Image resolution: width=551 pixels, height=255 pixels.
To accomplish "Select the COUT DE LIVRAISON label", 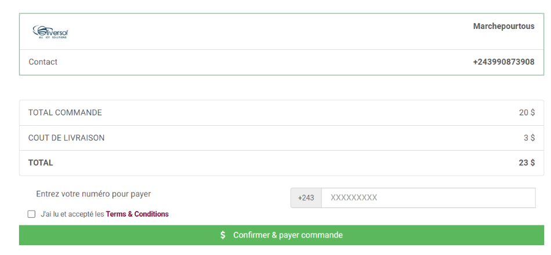I will click(x=66, y=138).
